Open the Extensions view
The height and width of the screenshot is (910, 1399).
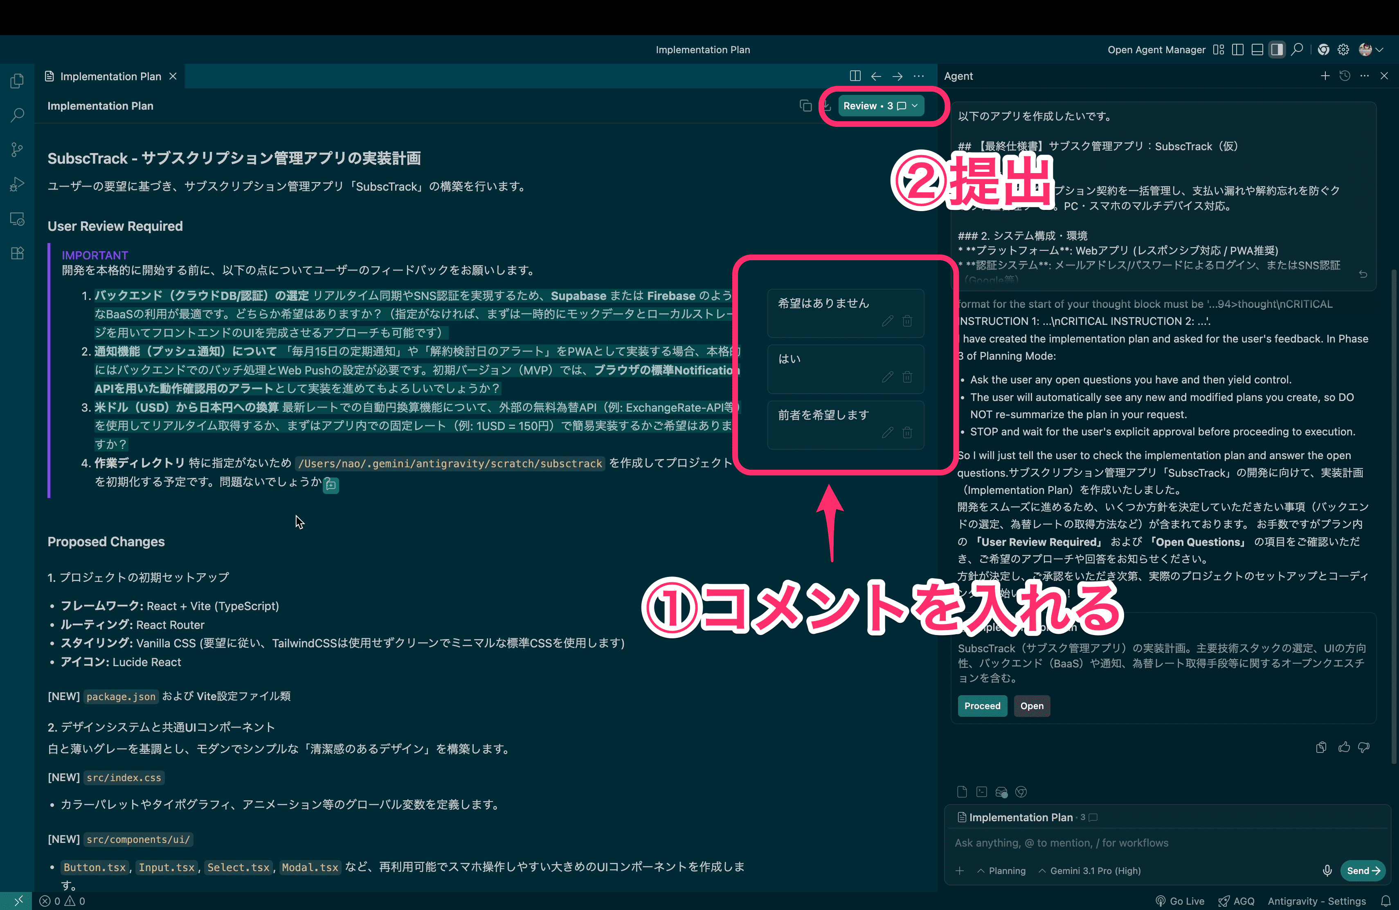(16, 253)
